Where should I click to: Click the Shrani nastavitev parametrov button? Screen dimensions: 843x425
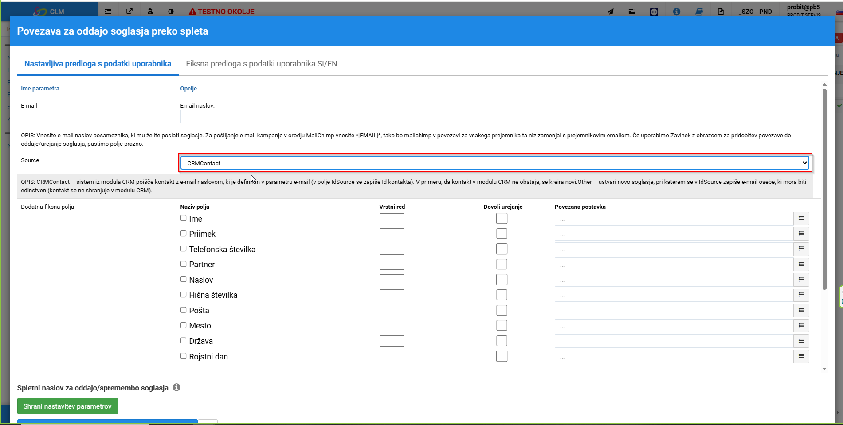coord(67,406)
